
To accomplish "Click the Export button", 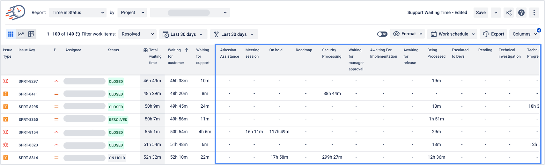I will point(494,34).
